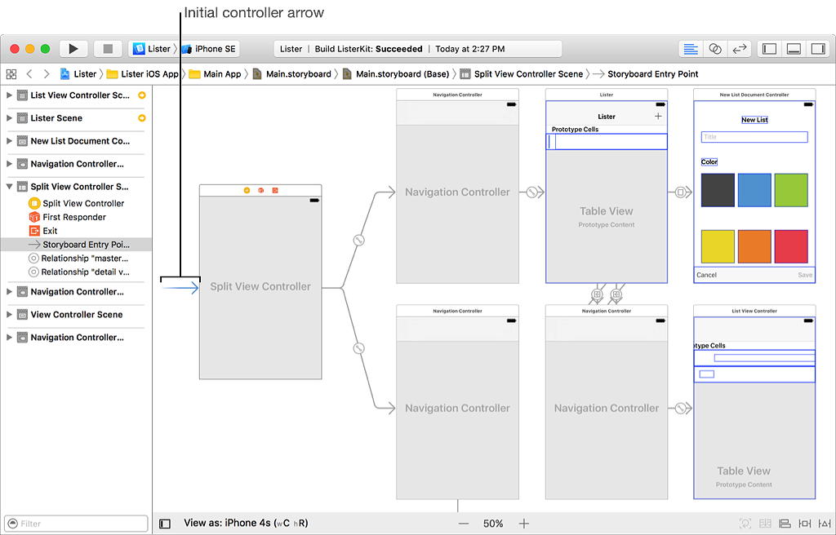836x535 pixels.
Task: Open the Split View Controller Scene breadcrumb
Action: click(522, 74)
